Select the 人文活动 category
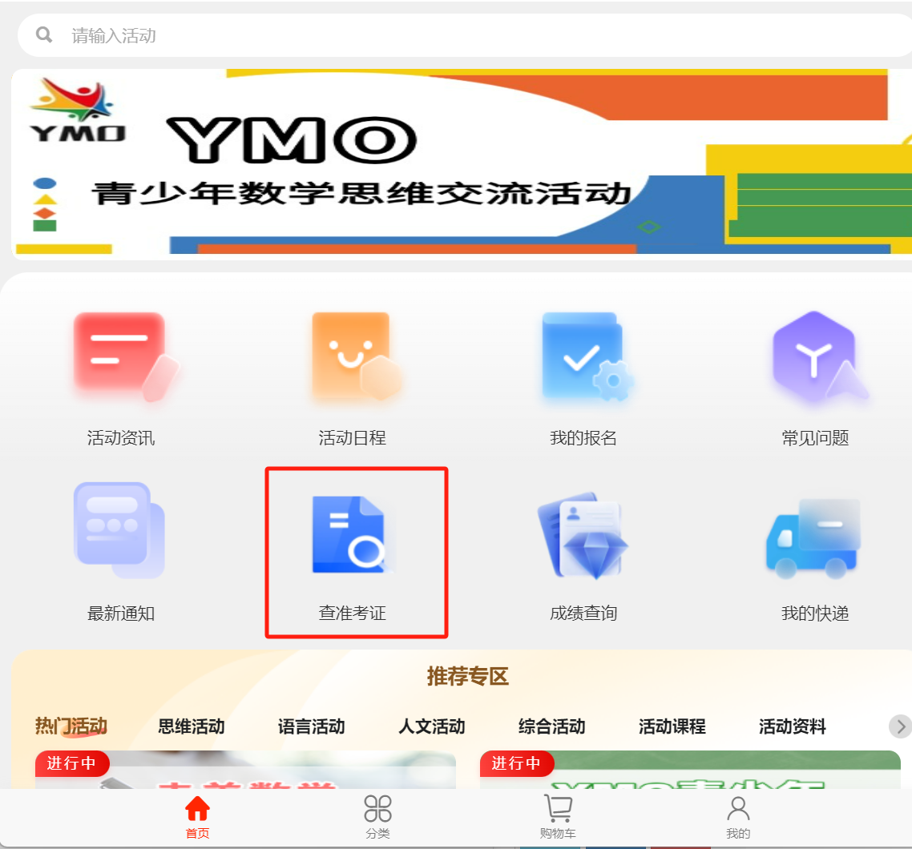This screenshot has height=849, width=912. tap(430, 726)
